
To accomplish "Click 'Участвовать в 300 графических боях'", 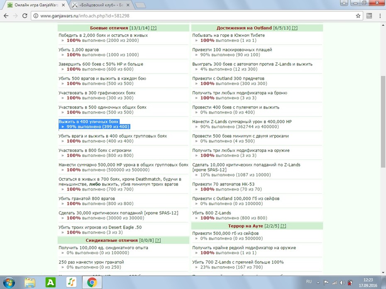I will (97, 93).
